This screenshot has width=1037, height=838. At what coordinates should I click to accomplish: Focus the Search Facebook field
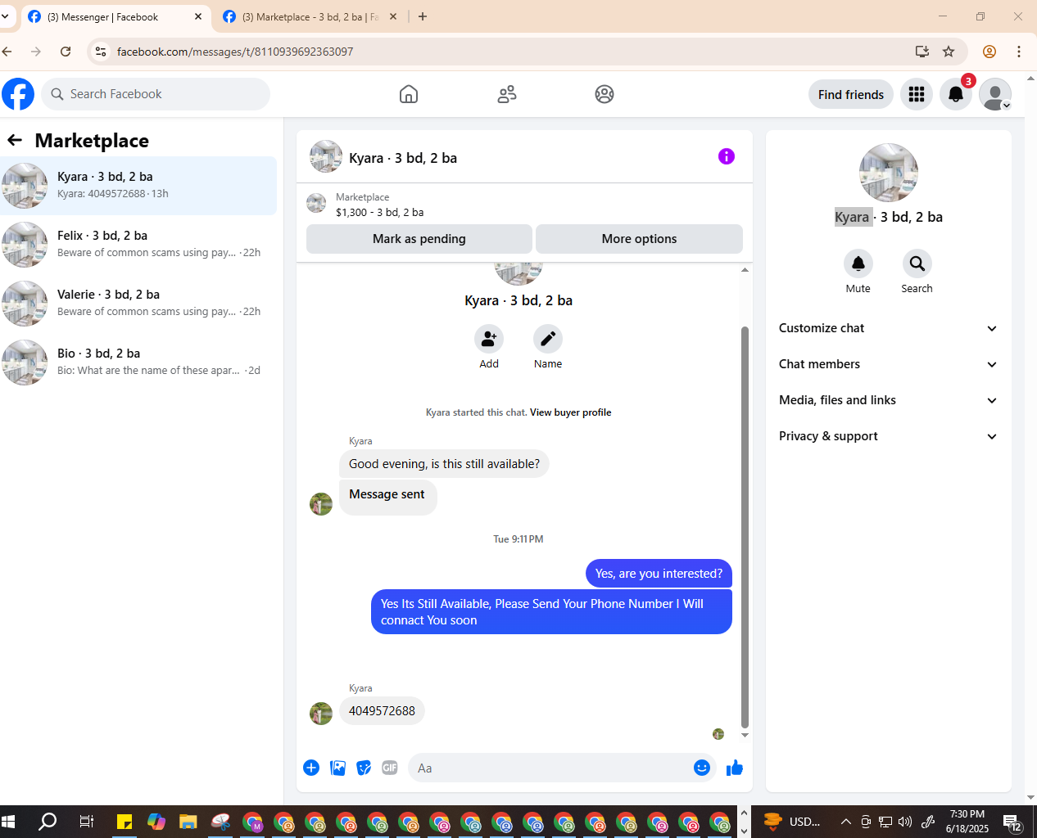pos(156,94)
